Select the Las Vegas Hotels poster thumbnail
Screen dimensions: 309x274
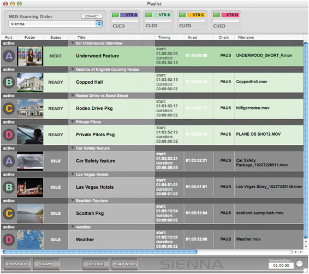pos(30,187)
